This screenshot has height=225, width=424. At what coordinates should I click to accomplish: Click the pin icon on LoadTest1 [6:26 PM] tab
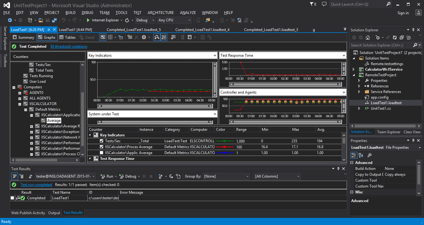(x=48, y=30)
